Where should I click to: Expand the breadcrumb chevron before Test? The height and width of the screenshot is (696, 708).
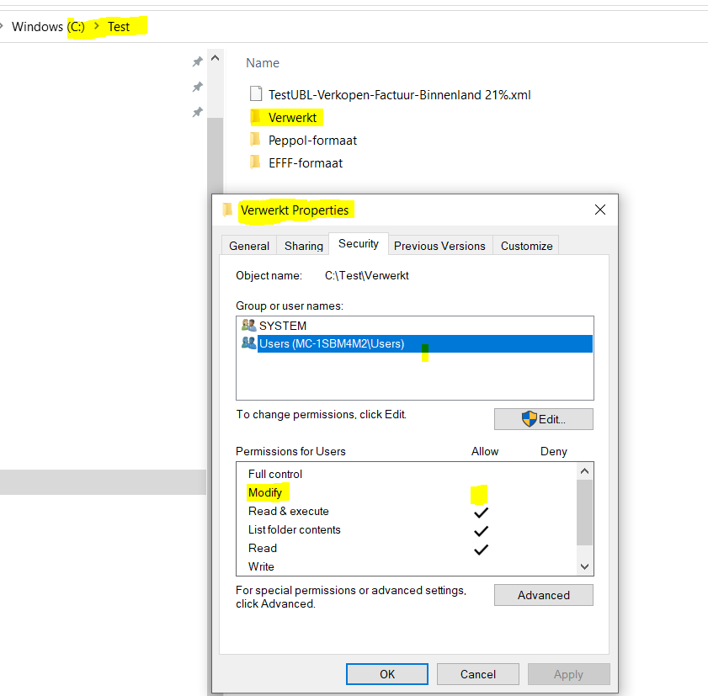(x=97, y=27)
